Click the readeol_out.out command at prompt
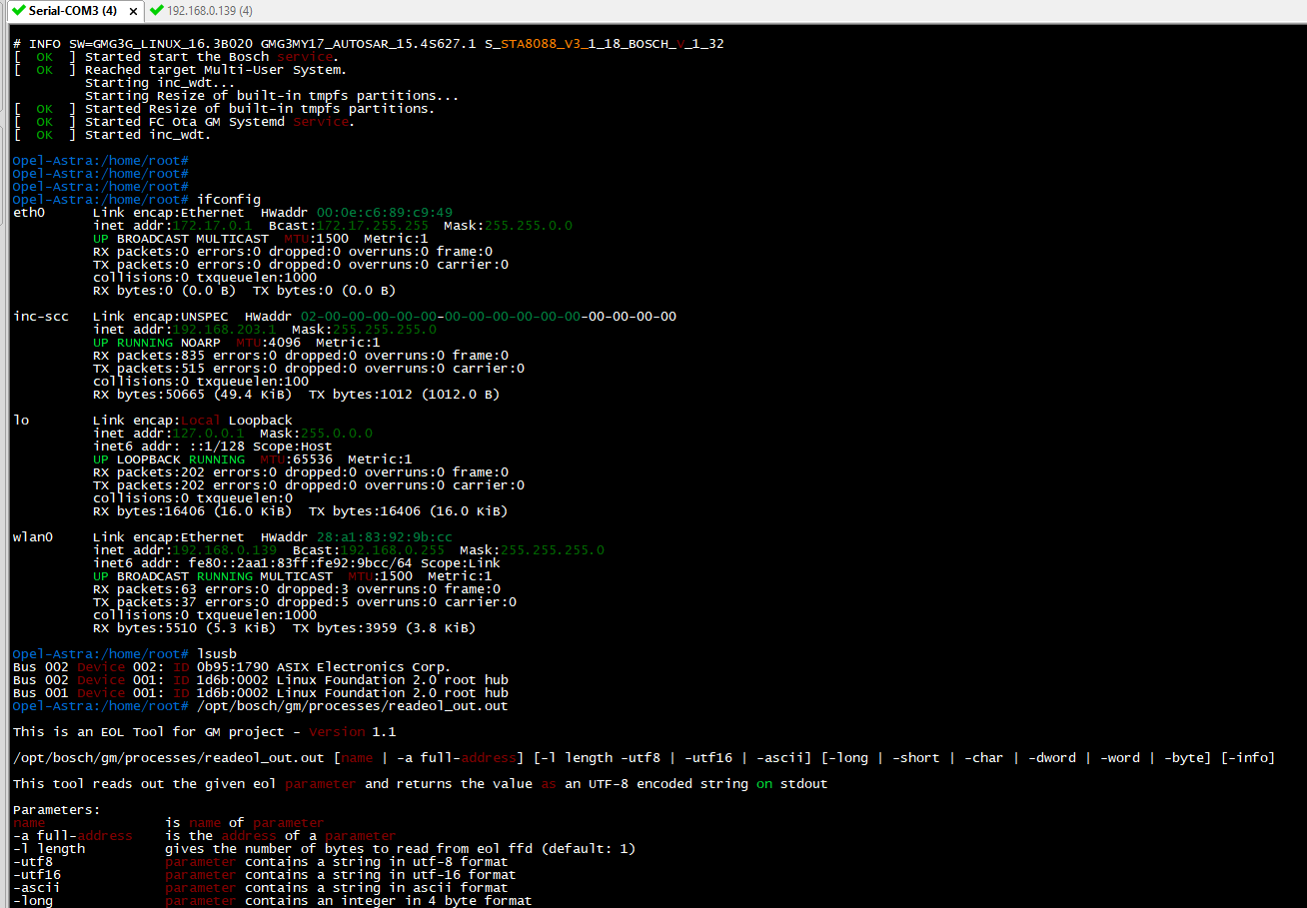1307x908 pixels. pyautogui.click(x=353, y=706)
